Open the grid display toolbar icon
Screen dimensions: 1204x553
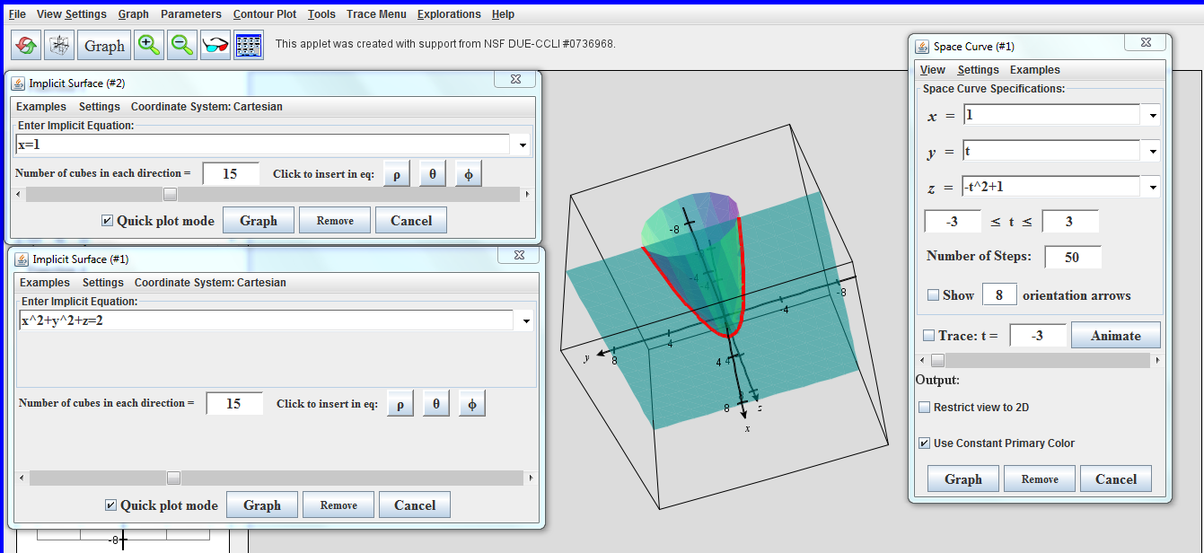click(x=248, y=43)
